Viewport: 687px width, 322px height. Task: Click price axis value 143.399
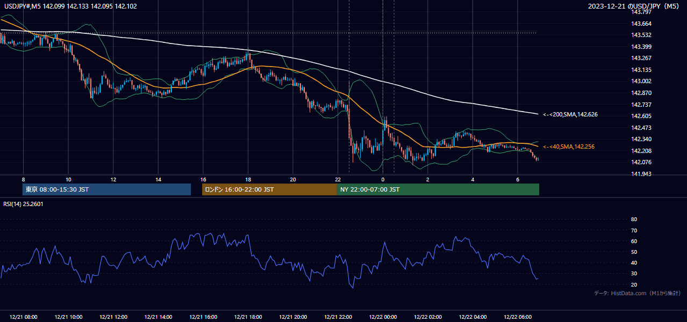(x=641, y=47)
